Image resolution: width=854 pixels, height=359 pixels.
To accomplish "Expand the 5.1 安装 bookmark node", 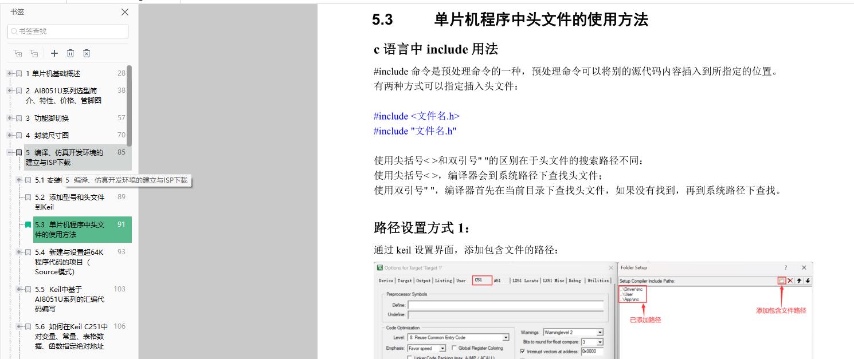I will 19,180.
